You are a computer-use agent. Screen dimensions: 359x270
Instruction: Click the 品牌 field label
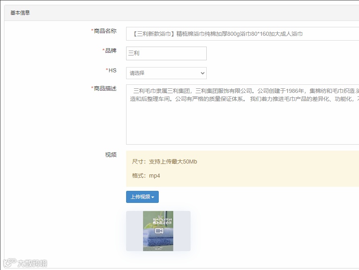[x=110, y=51]
